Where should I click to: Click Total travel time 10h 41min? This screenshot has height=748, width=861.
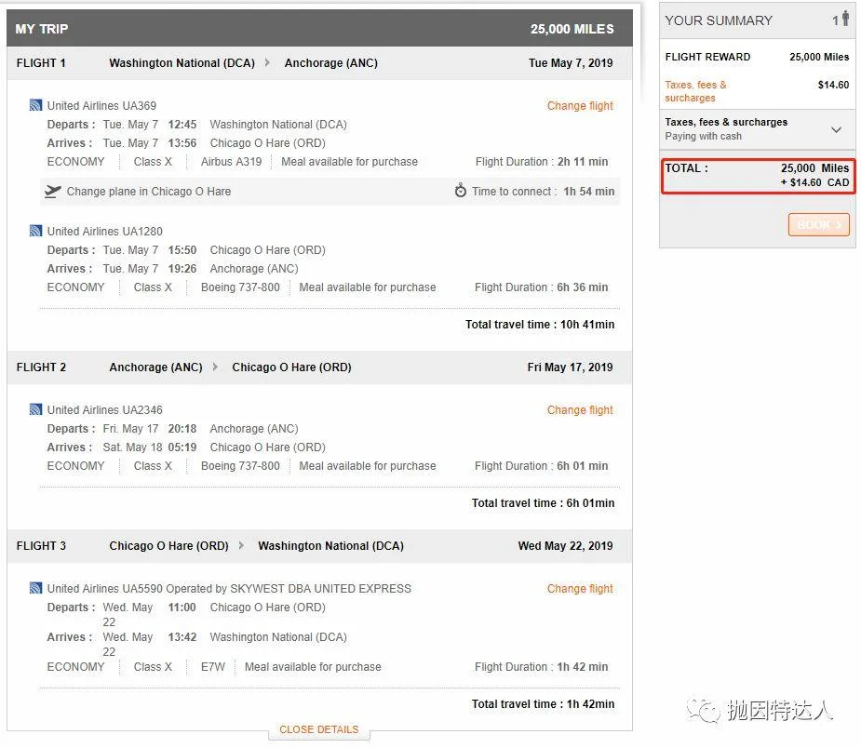pos(540,325)
